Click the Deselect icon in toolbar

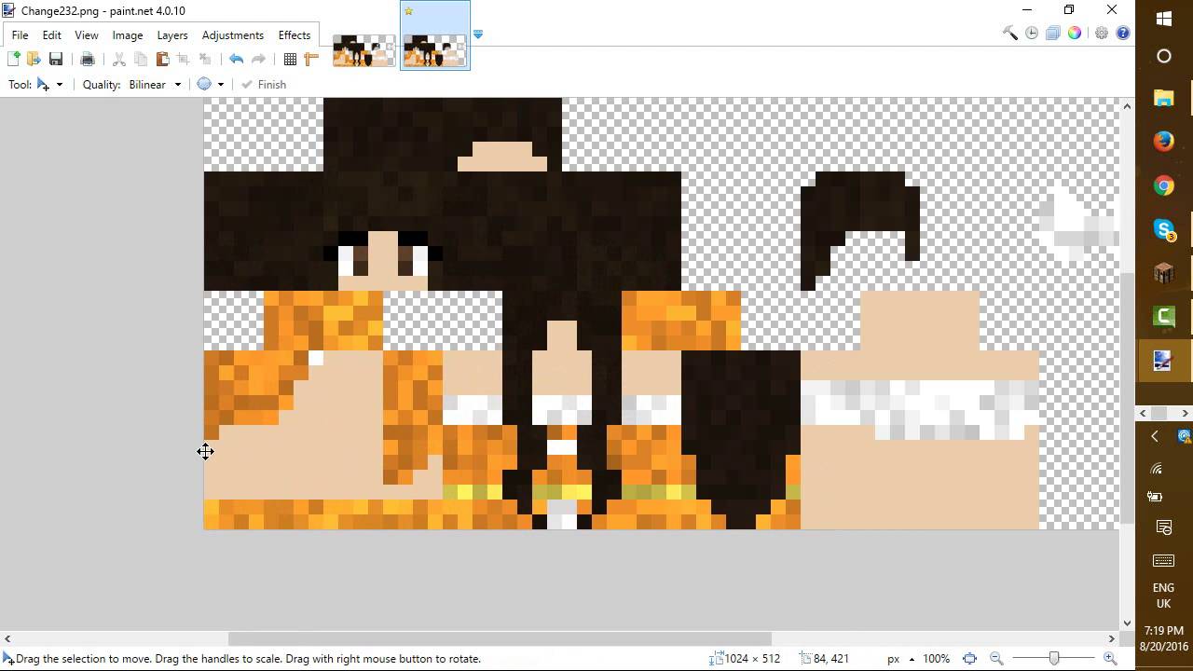pyautogui.click(x=205, y=59)
